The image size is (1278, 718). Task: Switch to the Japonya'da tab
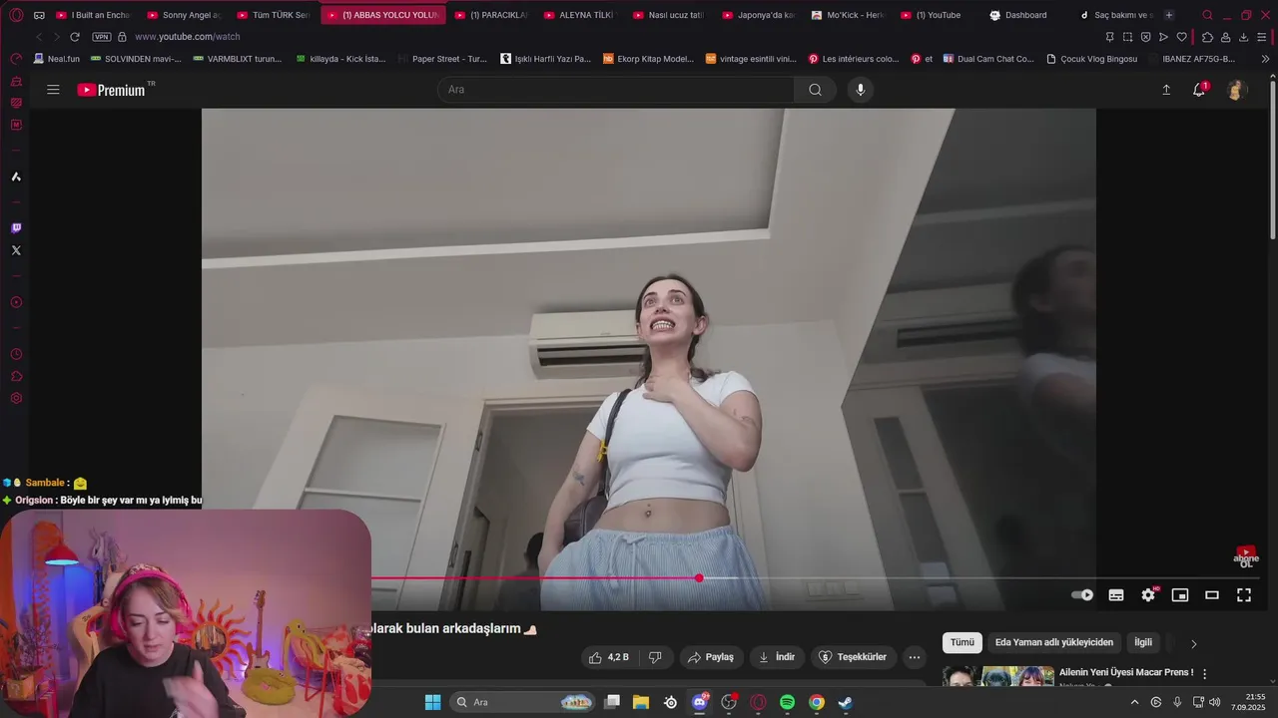click(758, 15)
